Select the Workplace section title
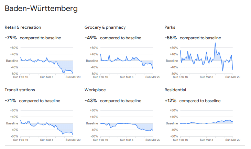The height and width of the screenshot is (149, 251). coord(95,90)
